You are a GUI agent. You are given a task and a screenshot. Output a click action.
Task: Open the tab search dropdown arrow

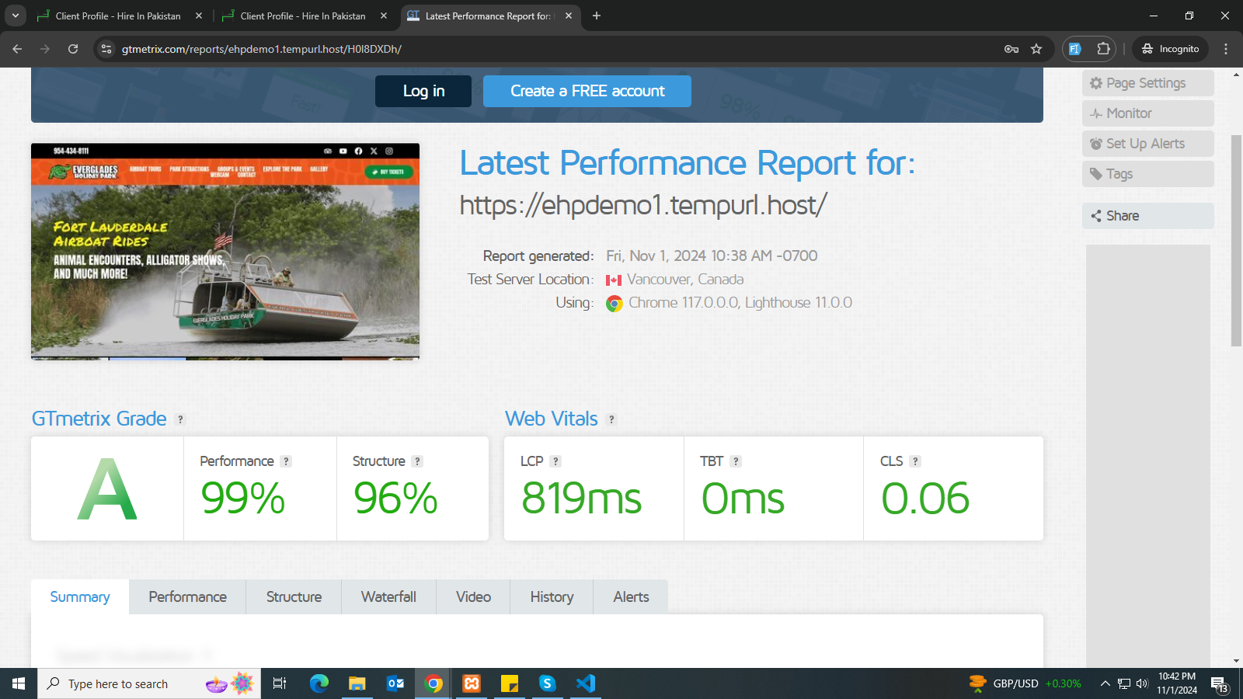point(15,16)
